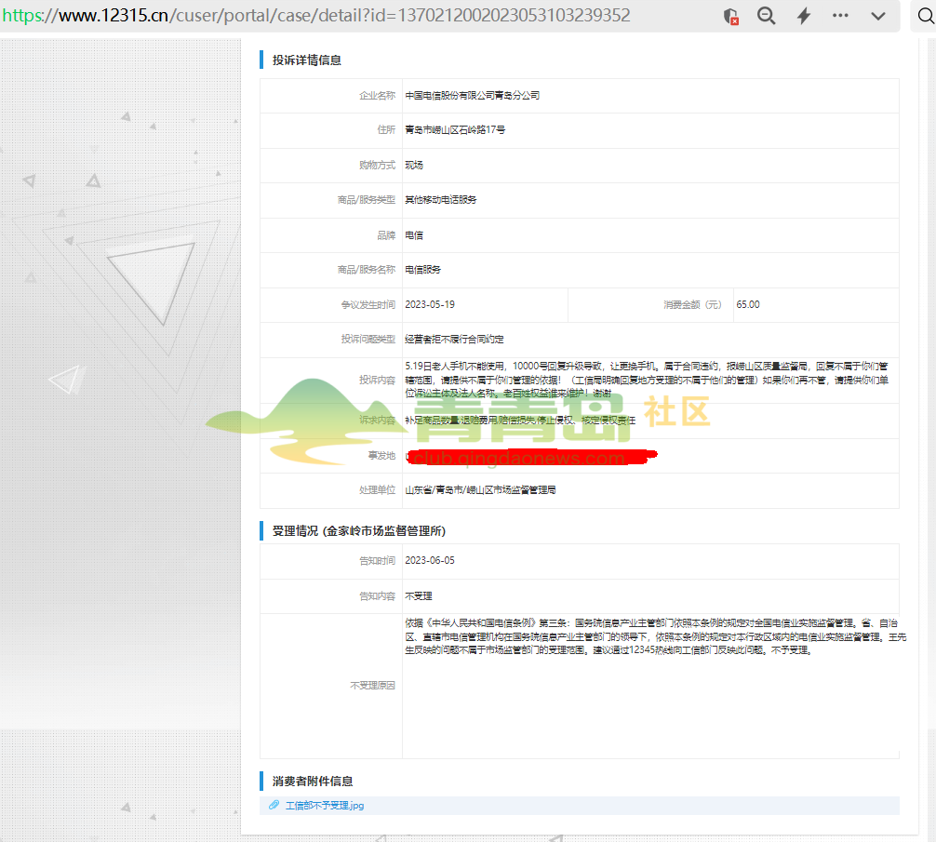Click the zoom out magnifier icon

point(766,16)
